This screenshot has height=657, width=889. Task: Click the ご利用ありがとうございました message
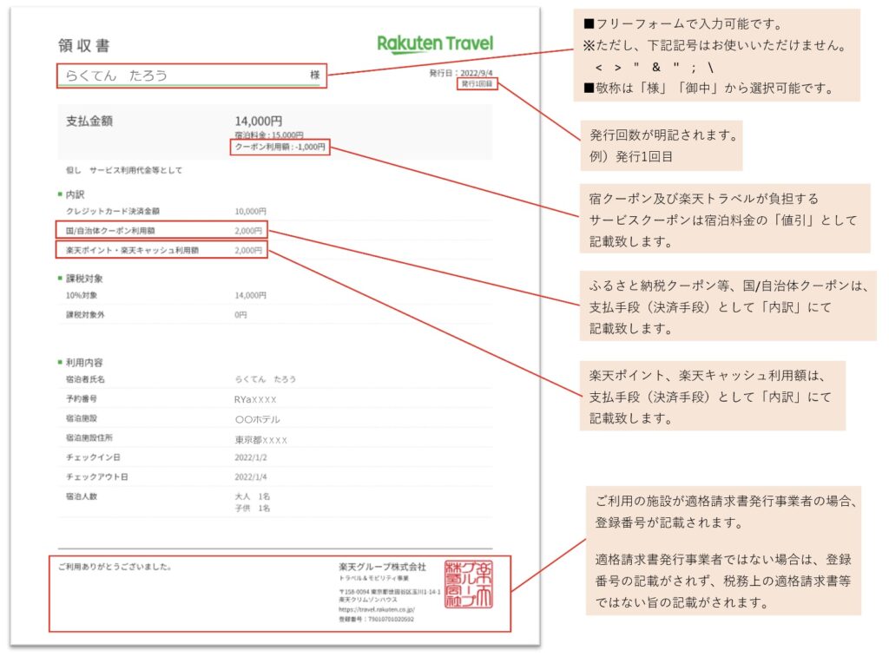[x=115, y=566]
